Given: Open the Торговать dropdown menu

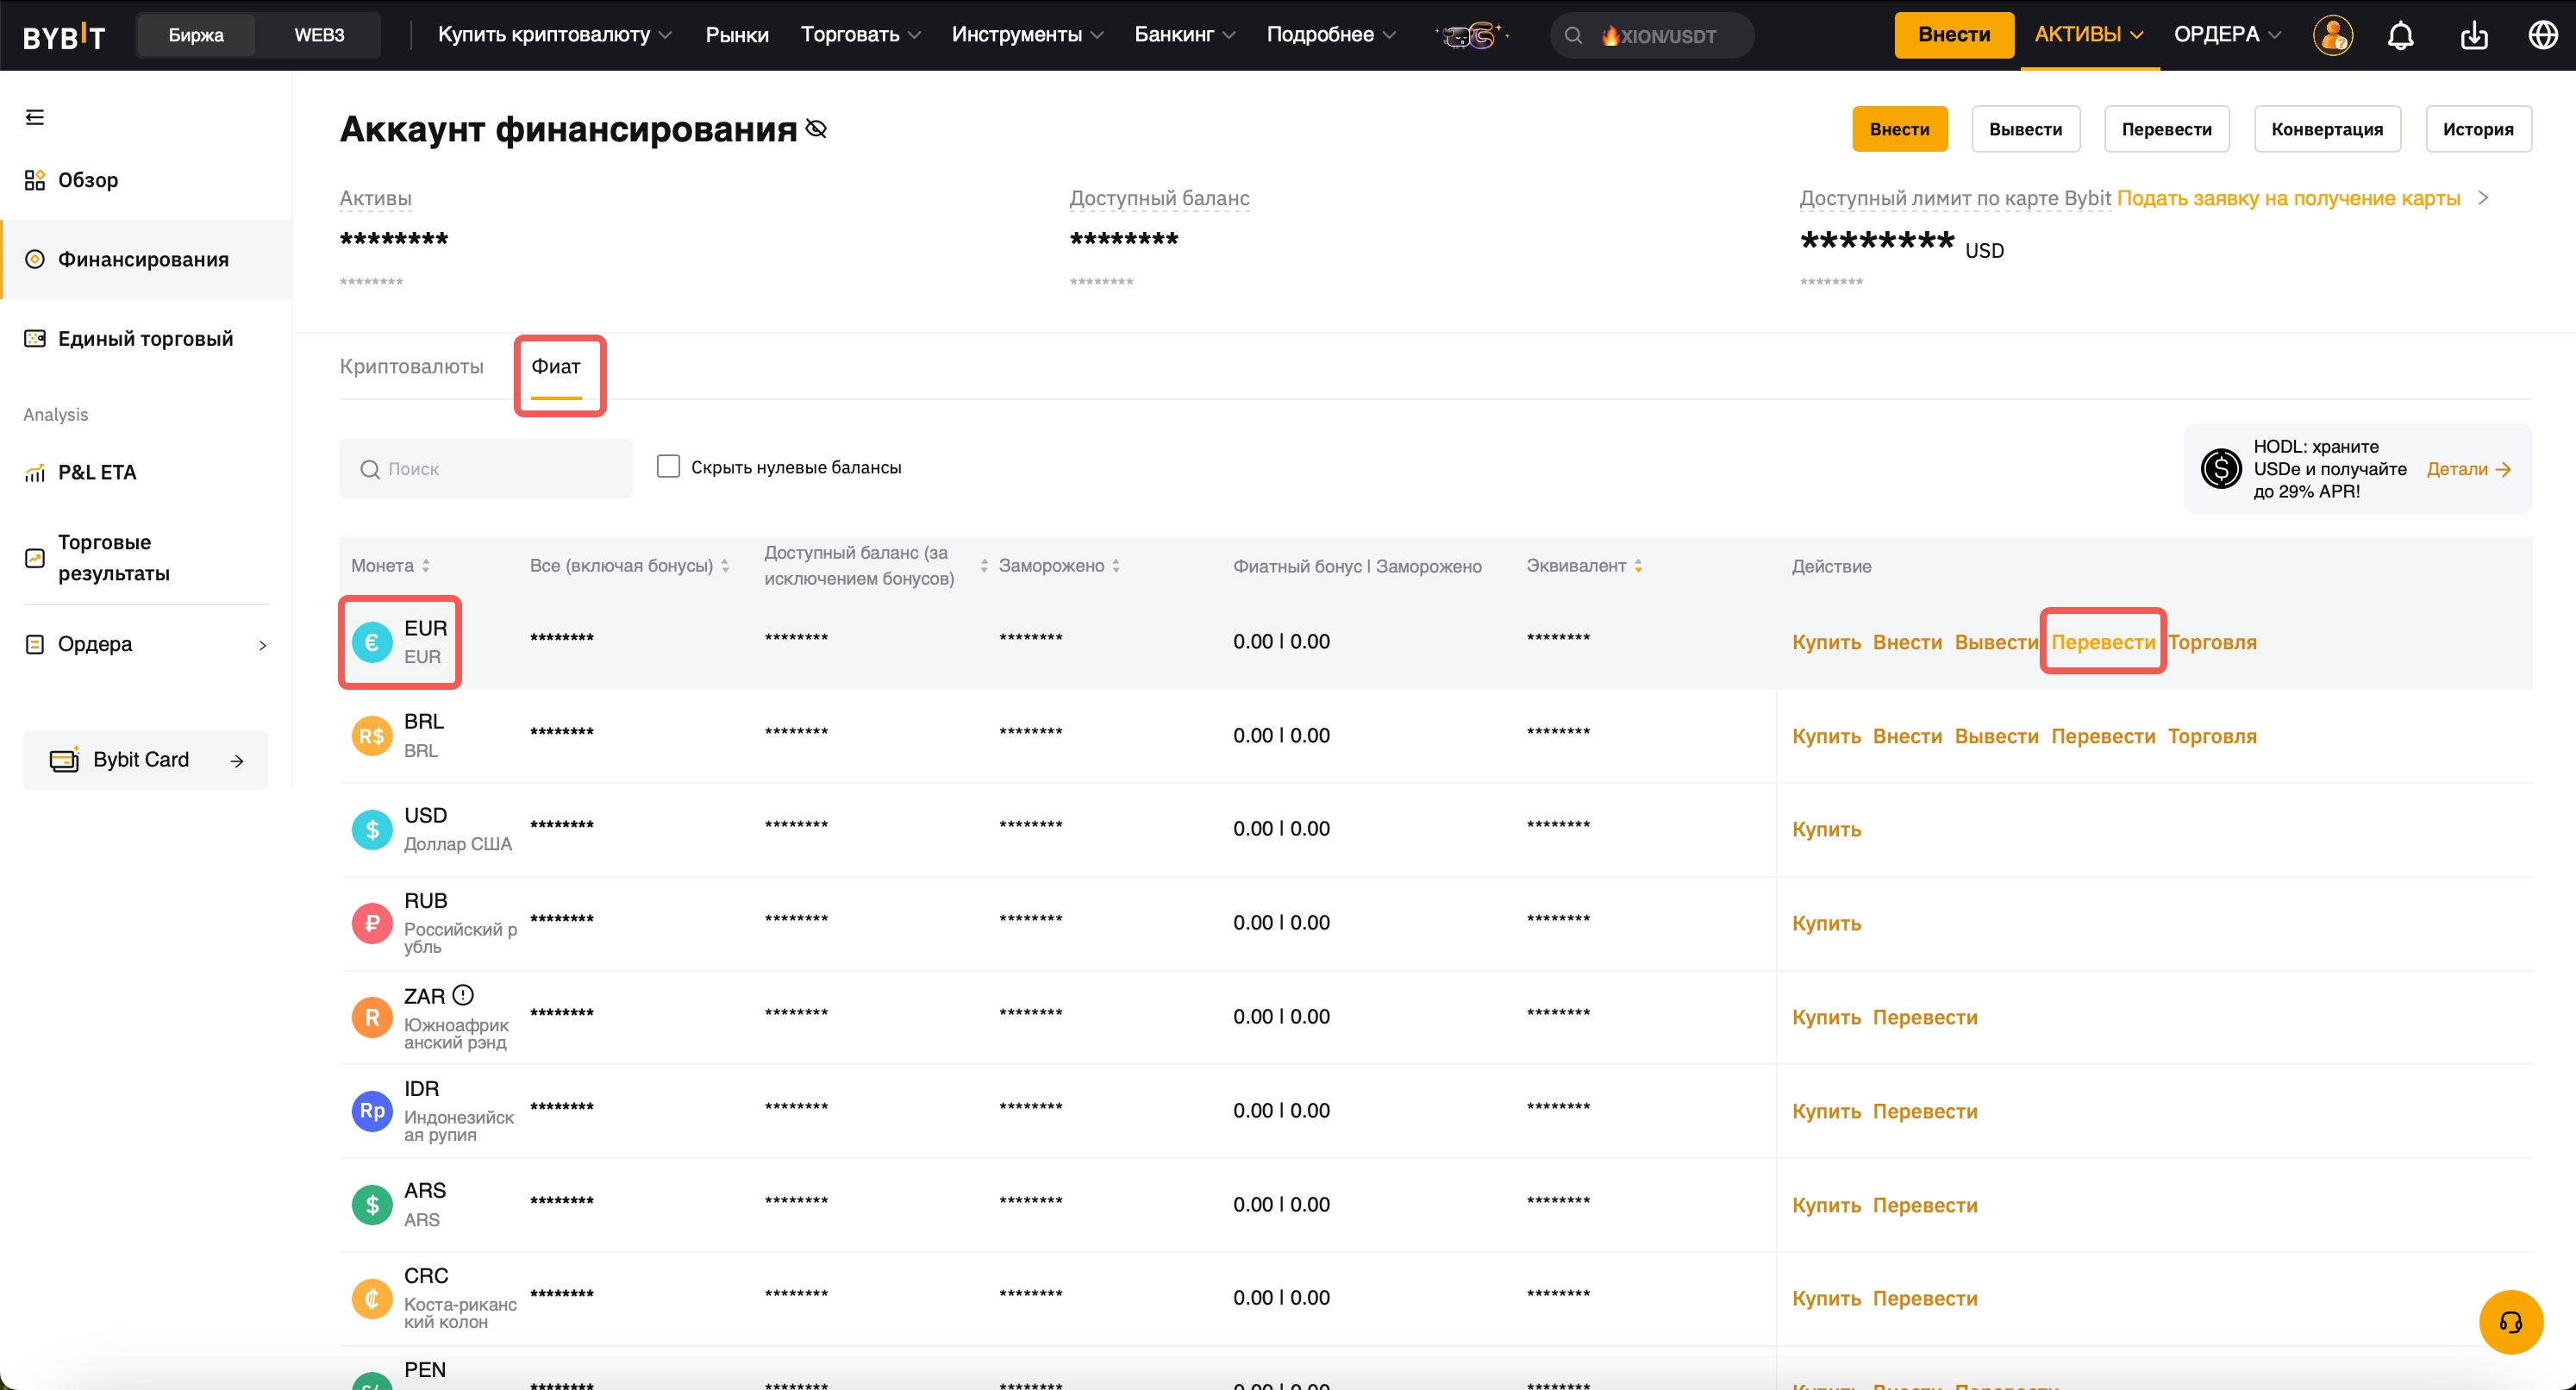Looking at the screenshot, I should [x=860, y=35].
